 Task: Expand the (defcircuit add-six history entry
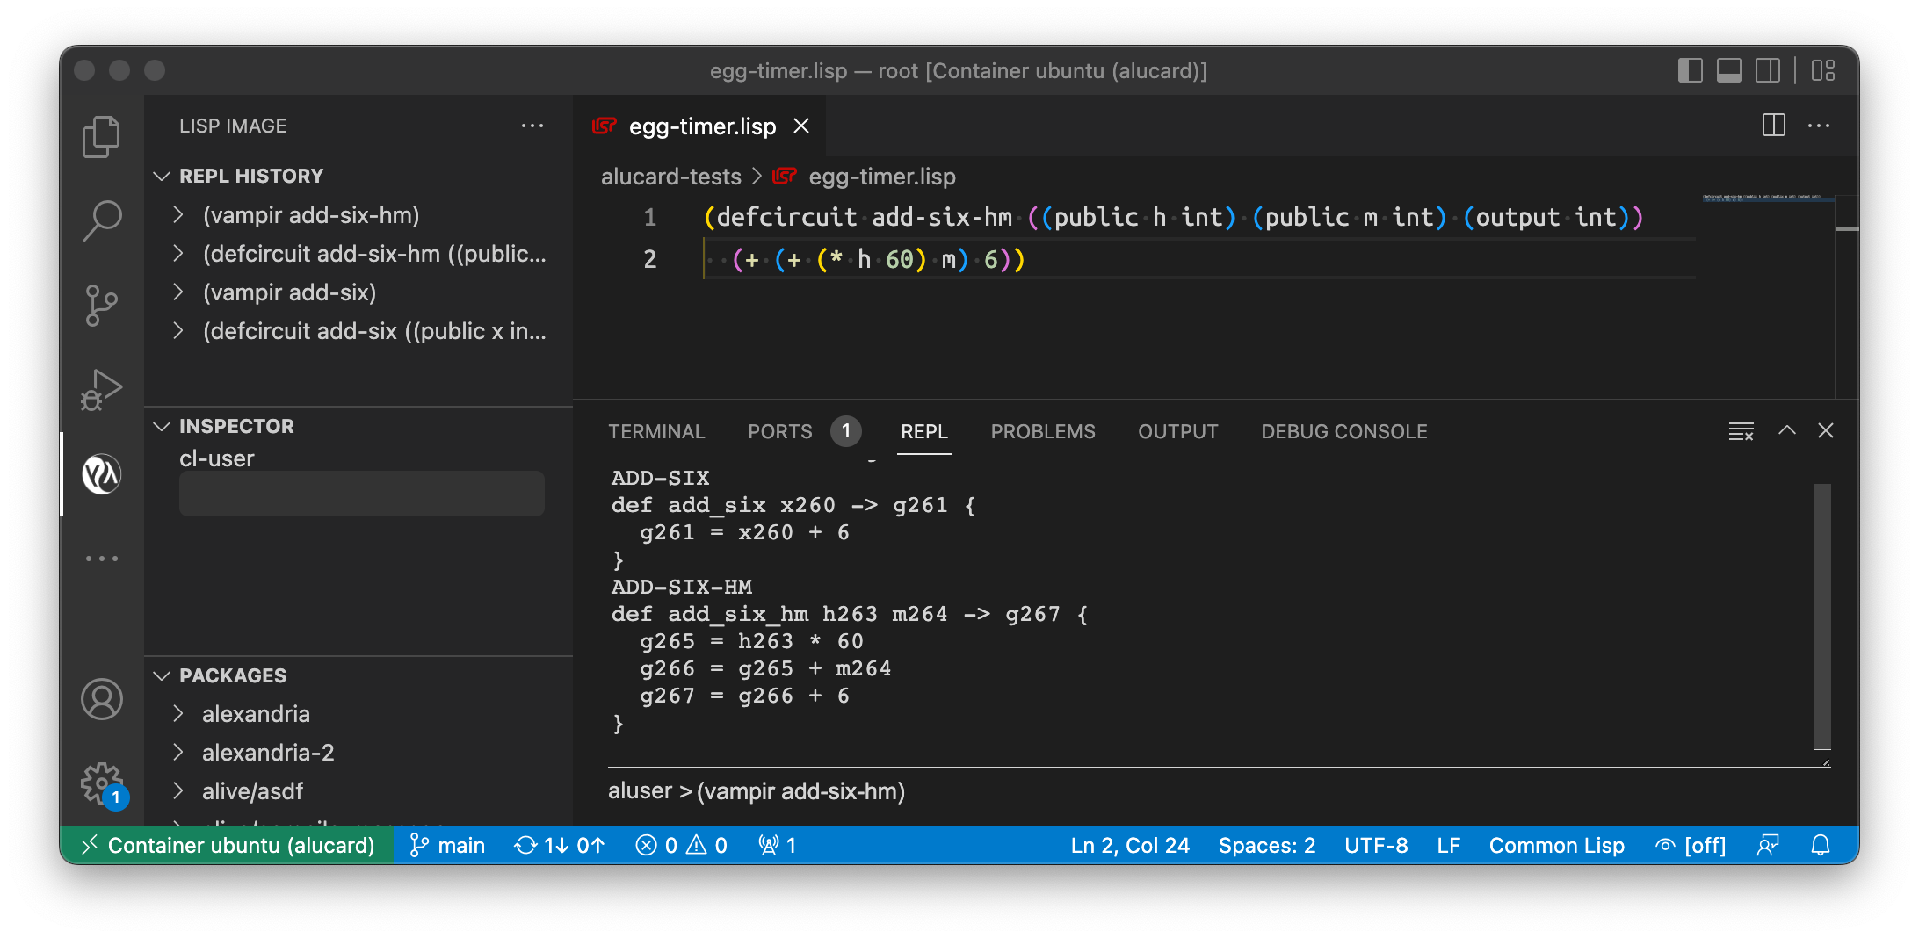click(178, 331)
